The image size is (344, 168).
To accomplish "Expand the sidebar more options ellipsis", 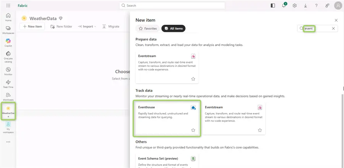I will 8,142.
